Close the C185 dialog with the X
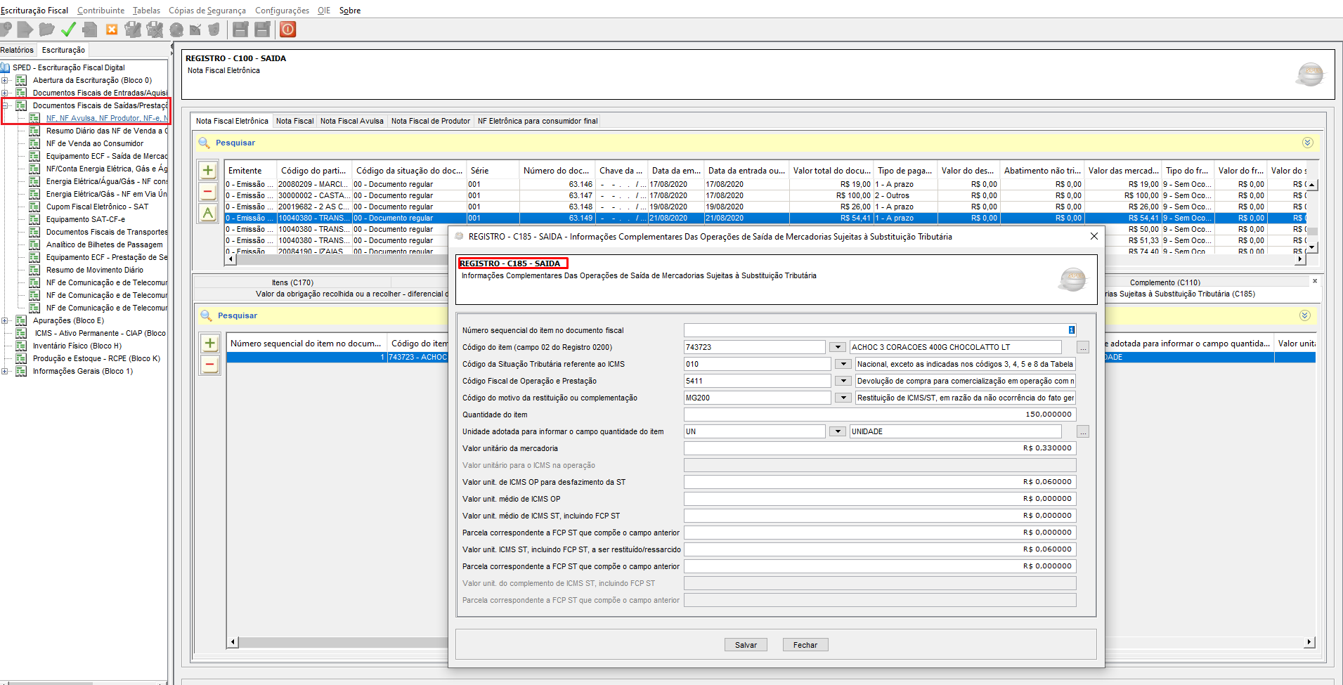The image size is (1343, 685). (x=1094, y=237)
